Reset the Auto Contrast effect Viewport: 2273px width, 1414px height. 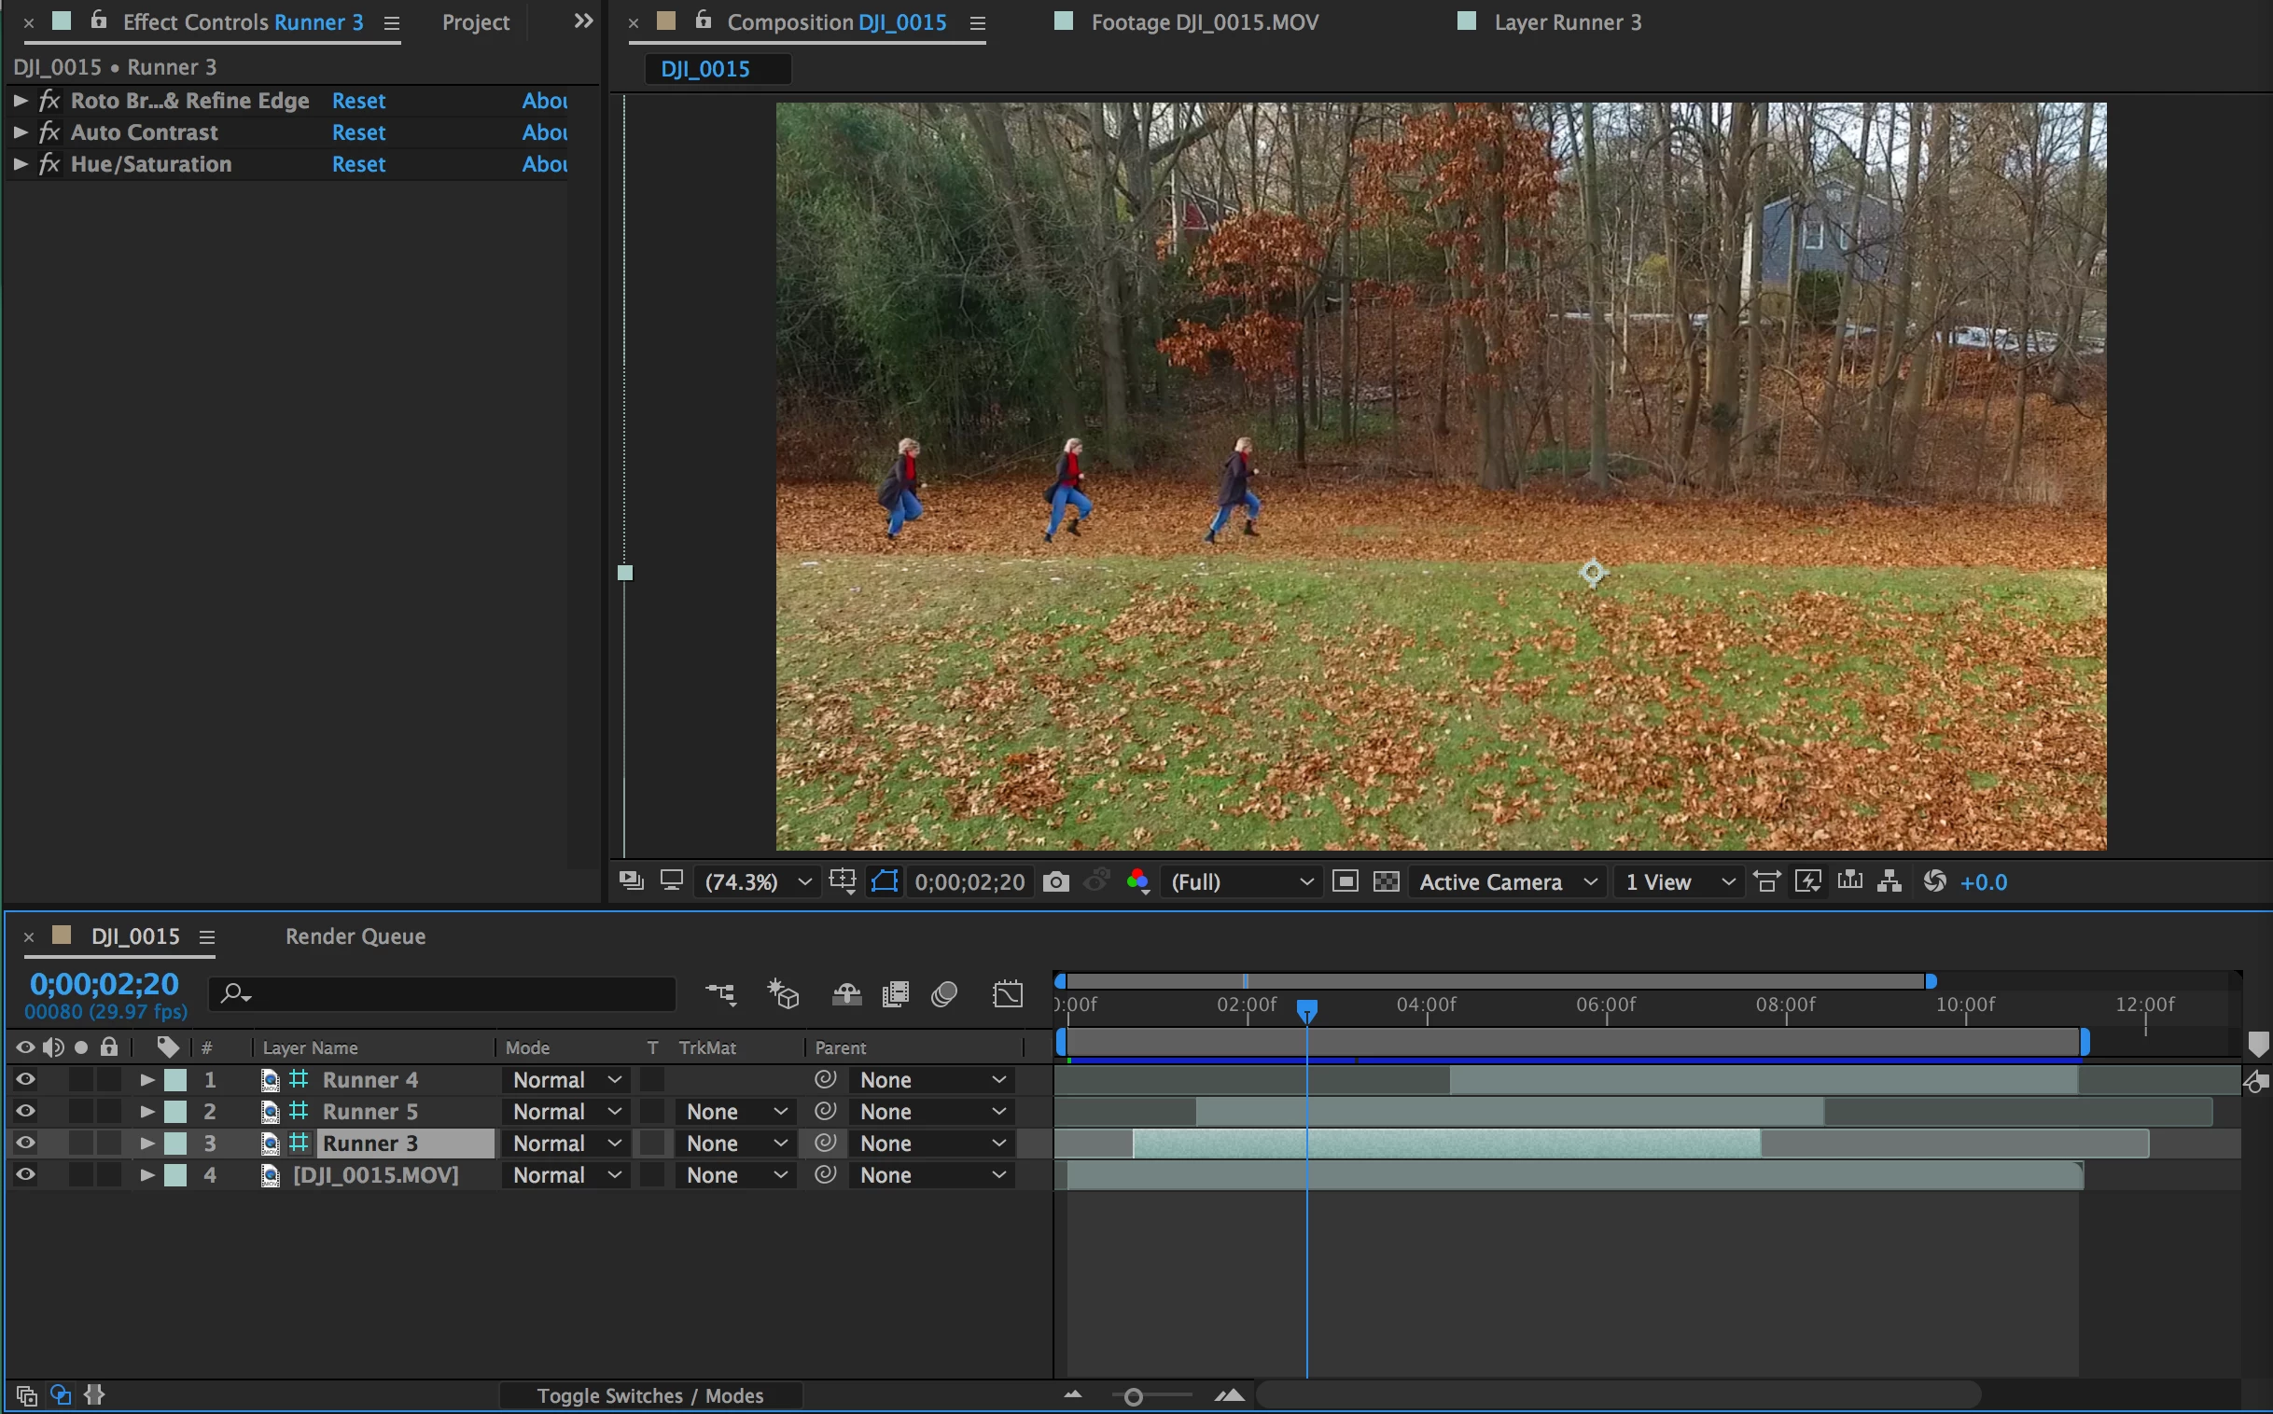coord(358,132)
